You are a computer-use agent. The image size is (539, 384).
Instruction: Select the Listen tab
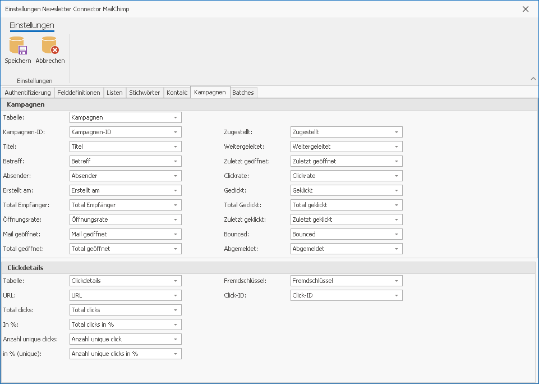click(114, 93)
